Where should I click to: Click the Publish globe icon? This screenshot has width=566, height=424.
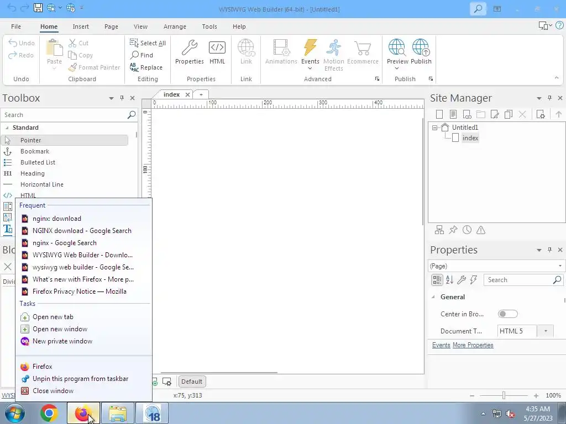tap(421, 48)
